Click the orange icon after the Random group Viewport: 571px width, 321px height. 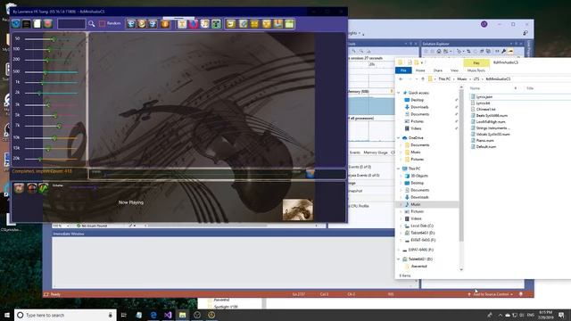click(x=165, y=24)
